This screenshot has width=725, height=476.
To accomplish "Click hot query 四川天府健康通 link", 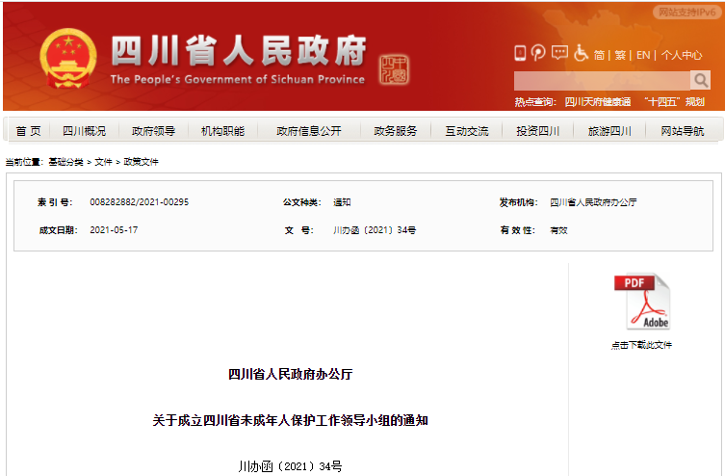I will pyautogui.click(x=597, y=101).
